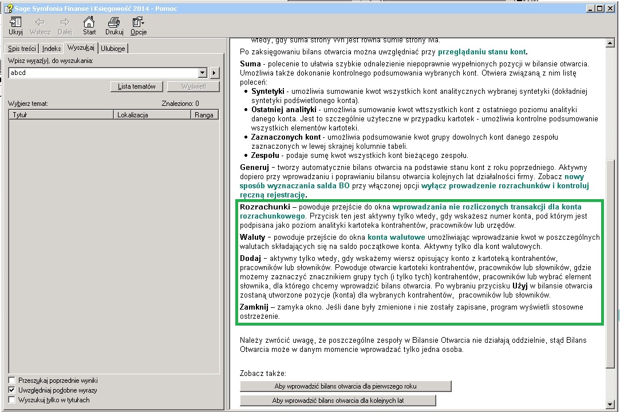Viewport: 620px width, 412px height.
Task: Sort results by Ranga column header
Action: click(x=204, y=115)
